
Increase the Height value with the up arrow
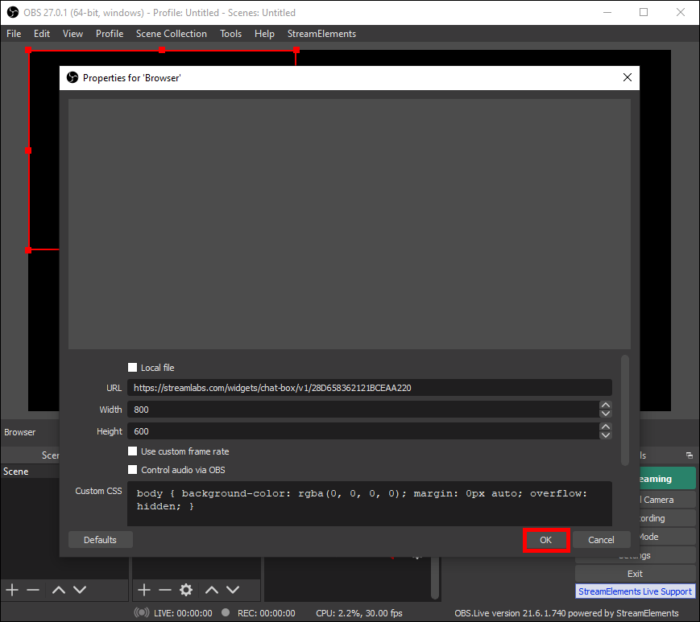(606, 426)
